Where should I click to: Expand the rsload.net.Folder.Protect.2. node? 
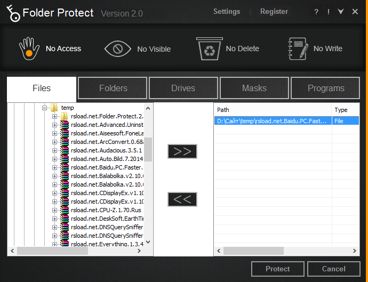54,116
